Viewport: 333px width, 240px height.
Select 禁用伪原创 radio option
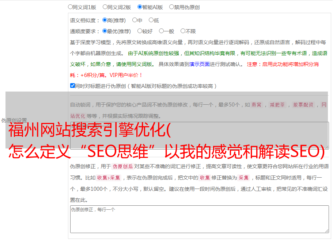click(171, 7)
